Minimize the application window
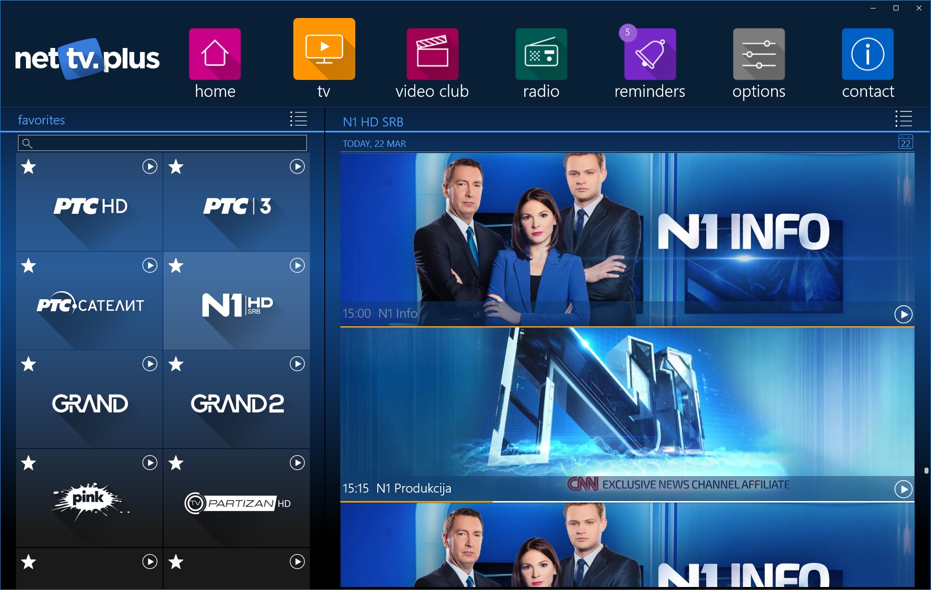 873,8
